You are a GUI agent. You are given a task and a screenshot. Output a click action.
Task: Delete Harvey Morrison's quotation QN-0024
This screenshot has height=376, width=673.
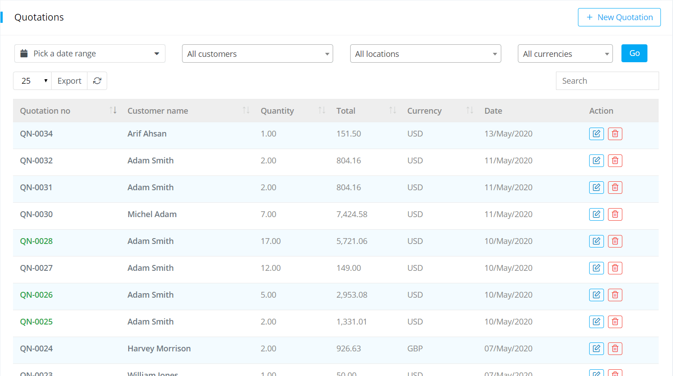(x=615, y=349)
